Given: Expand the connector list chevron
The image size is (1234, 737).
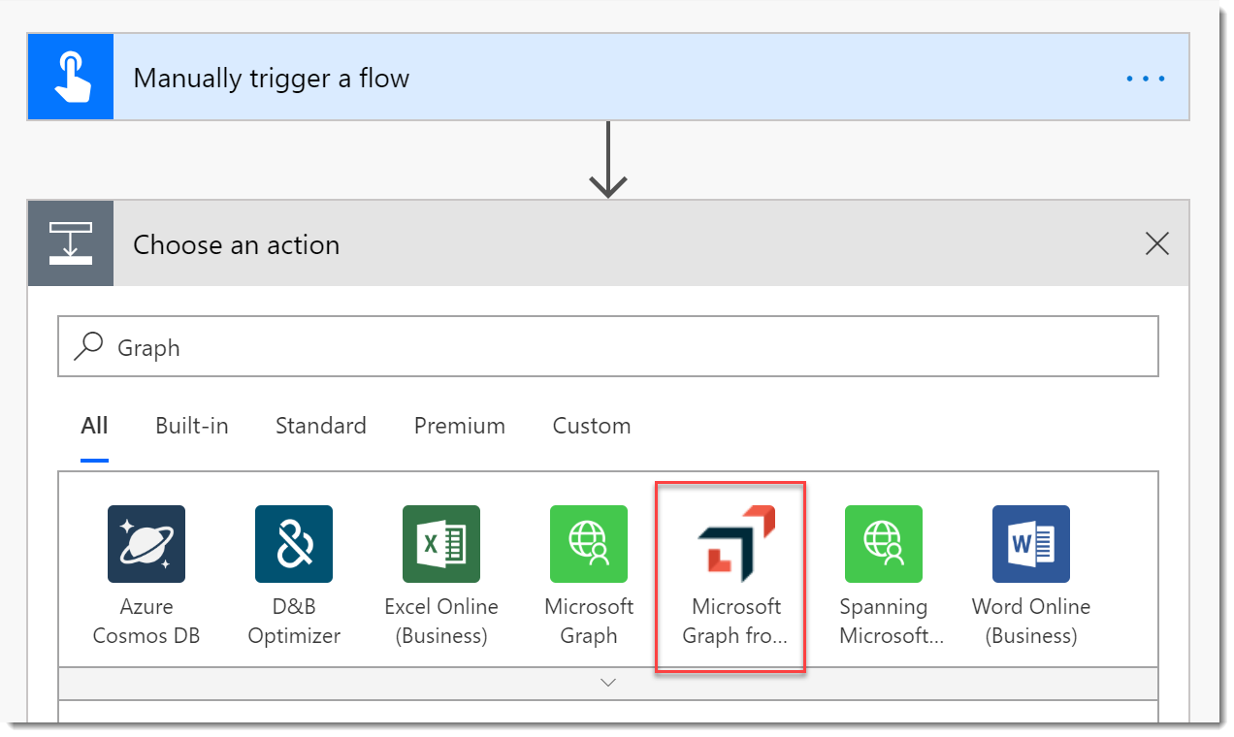Looking at the screenshot, I should coord(608,683).
